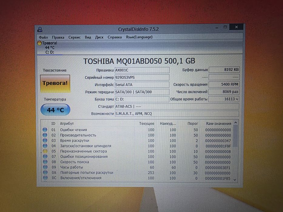Viewport: 283px width, 212px height.
Task: Minimize the CrystalDiskInfo window
Action: (217, 28)
